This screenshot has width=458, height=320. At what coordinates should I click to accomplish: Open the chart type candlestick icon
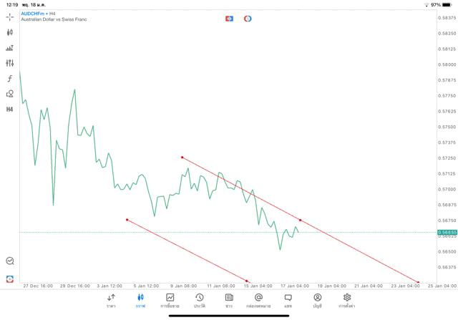10,32
